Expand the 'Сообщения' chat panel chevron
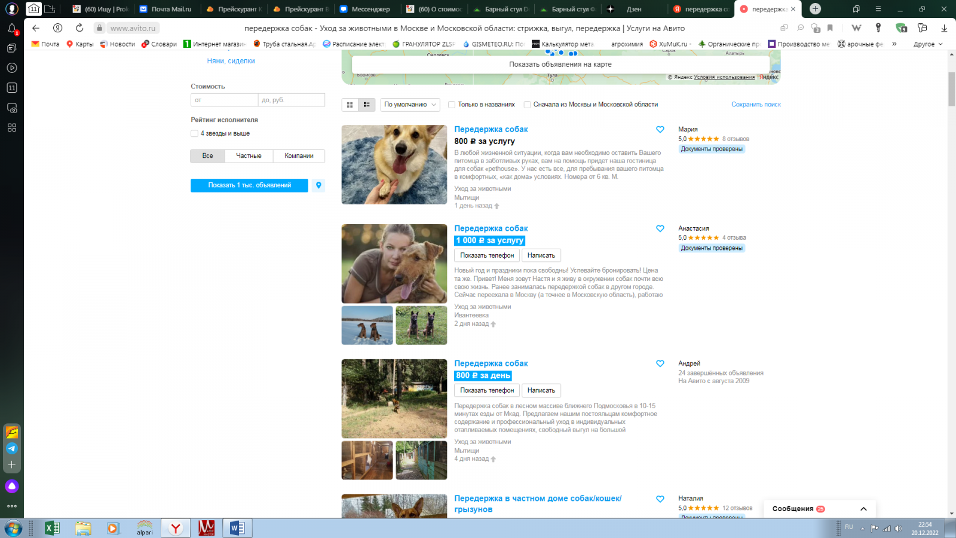The image size is (956, 538). click(863, 509)
